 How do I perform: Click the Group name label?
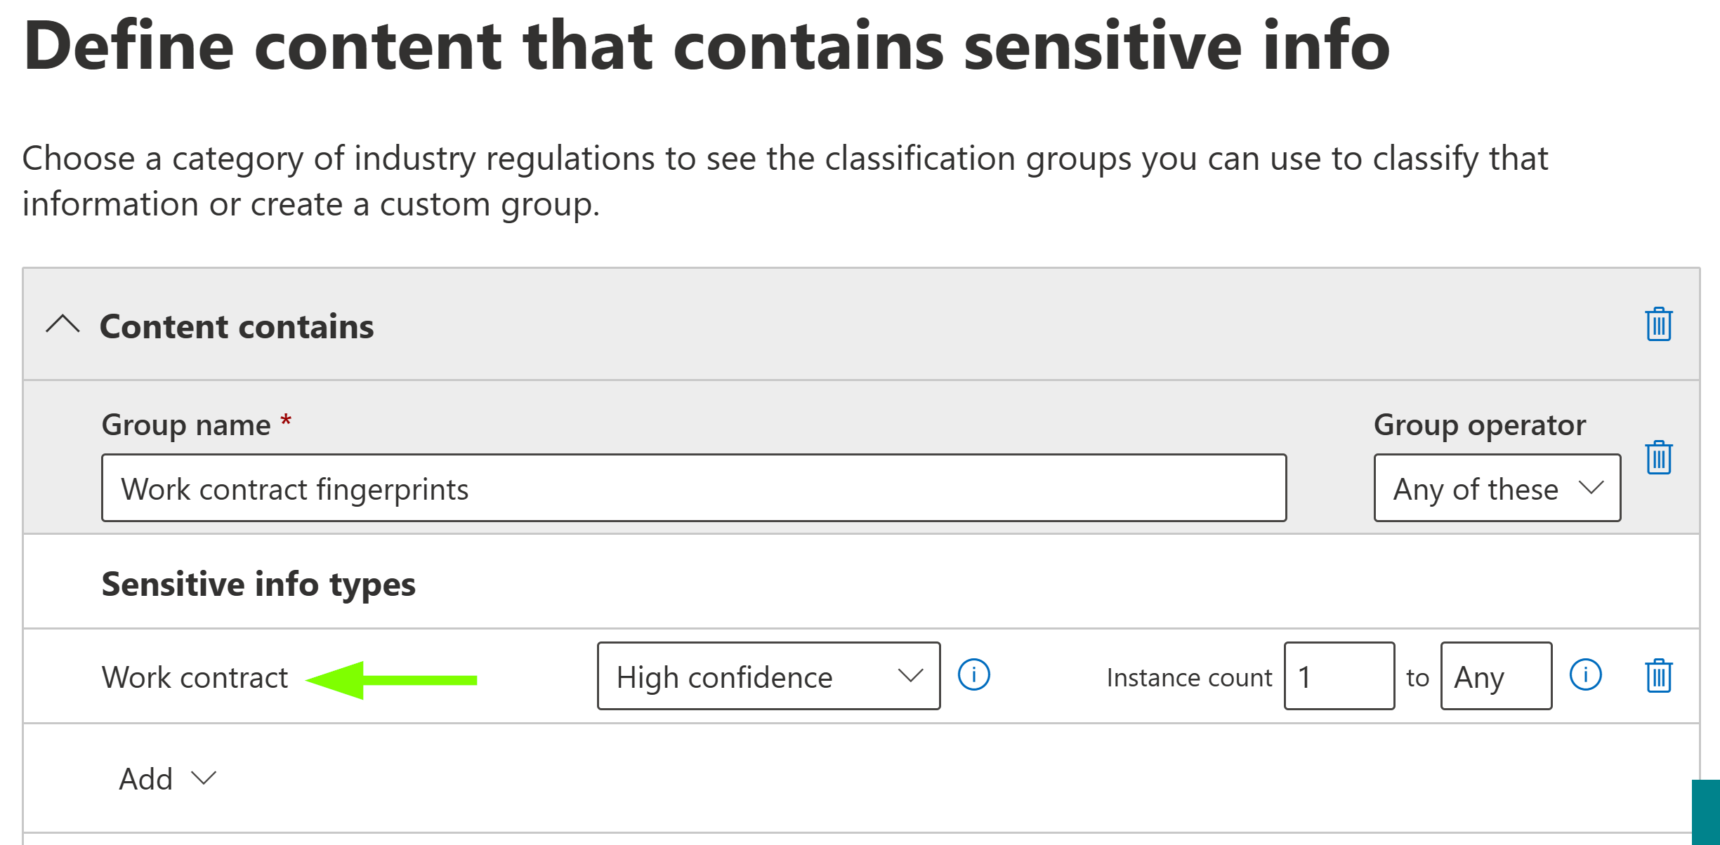click(186, 425)
